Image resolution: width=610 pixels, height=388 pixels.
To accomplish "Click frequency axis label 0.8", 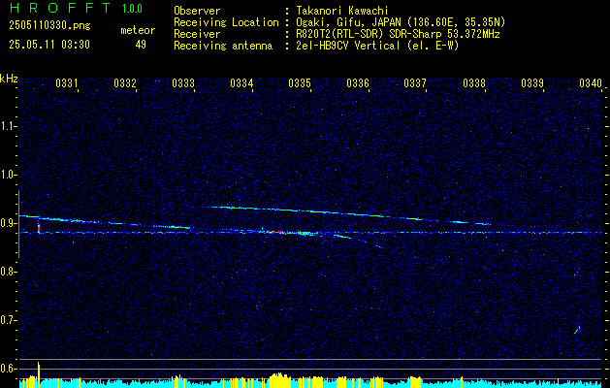I will tap(8, 272).
